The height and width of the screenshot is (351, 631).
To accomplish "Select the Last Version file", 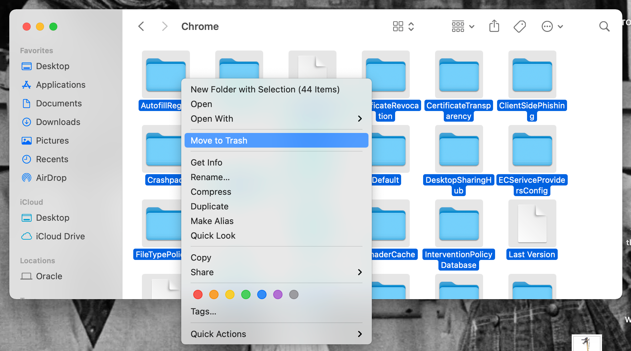I will [x=532, y=223].
